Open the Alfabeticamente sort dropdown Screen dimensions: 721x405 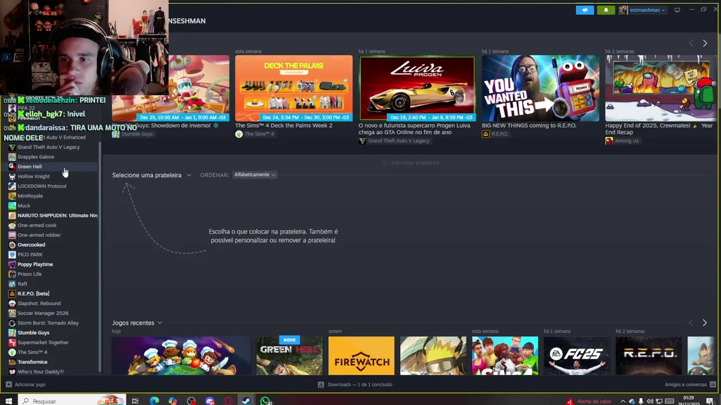point(255,175)
